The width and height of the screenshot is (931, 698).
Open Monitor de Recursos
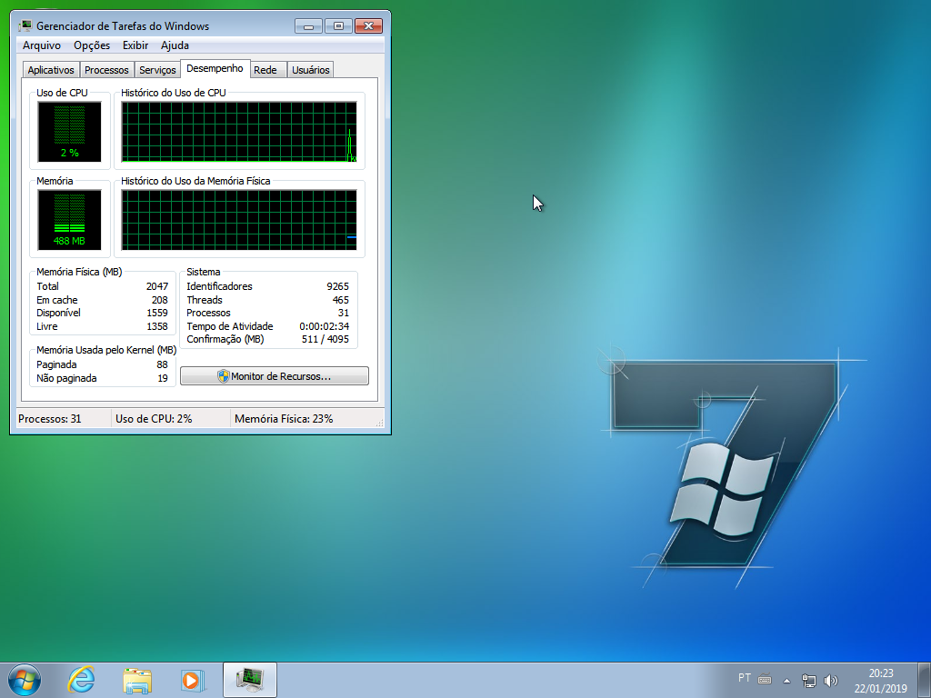coord(274,375)
